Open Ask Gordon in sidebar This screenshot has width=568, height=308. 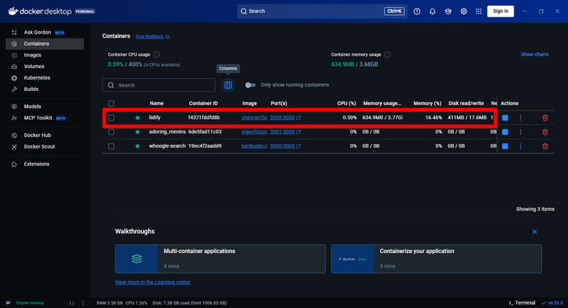click(45, 32)
